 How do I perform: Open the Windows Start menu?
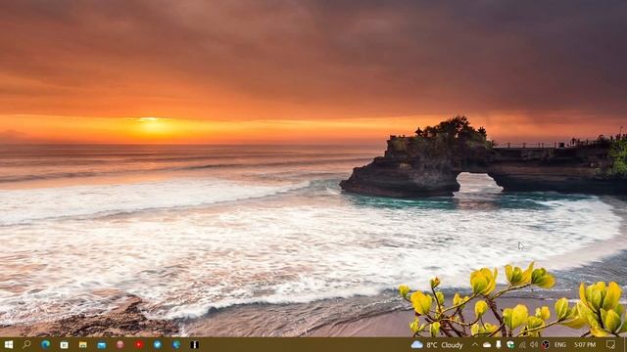(x=9, y=344)
